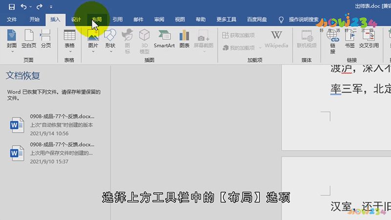The width and height of the screenshot is (391, 220).
Task: Open recovered file dated 2021/9/10 15:37
Action: (52, 153)
